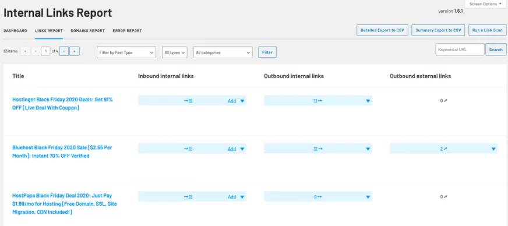Viewport: 508px width, 226px height.
Task: Click Detailed Export to CSV button
Action: click(x=382, y=30)
